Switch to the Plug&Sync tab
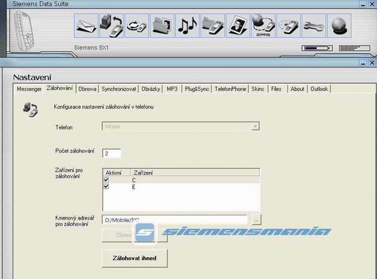 click(197, 89)
